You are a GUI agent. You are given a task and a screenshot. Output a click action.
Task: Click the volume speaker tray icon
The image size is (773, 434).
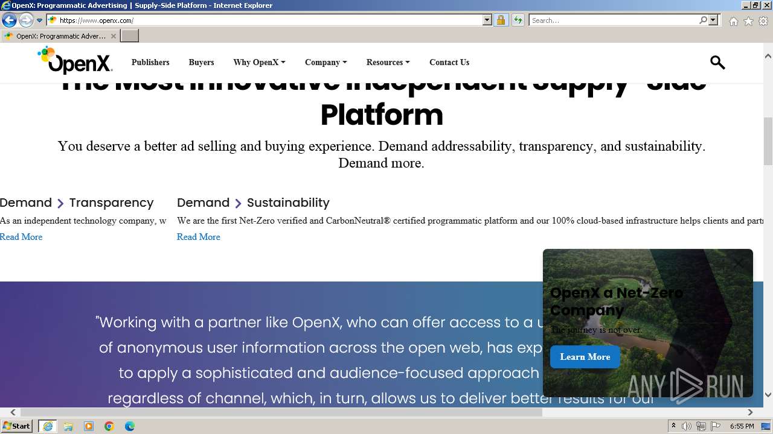(687, 426)
